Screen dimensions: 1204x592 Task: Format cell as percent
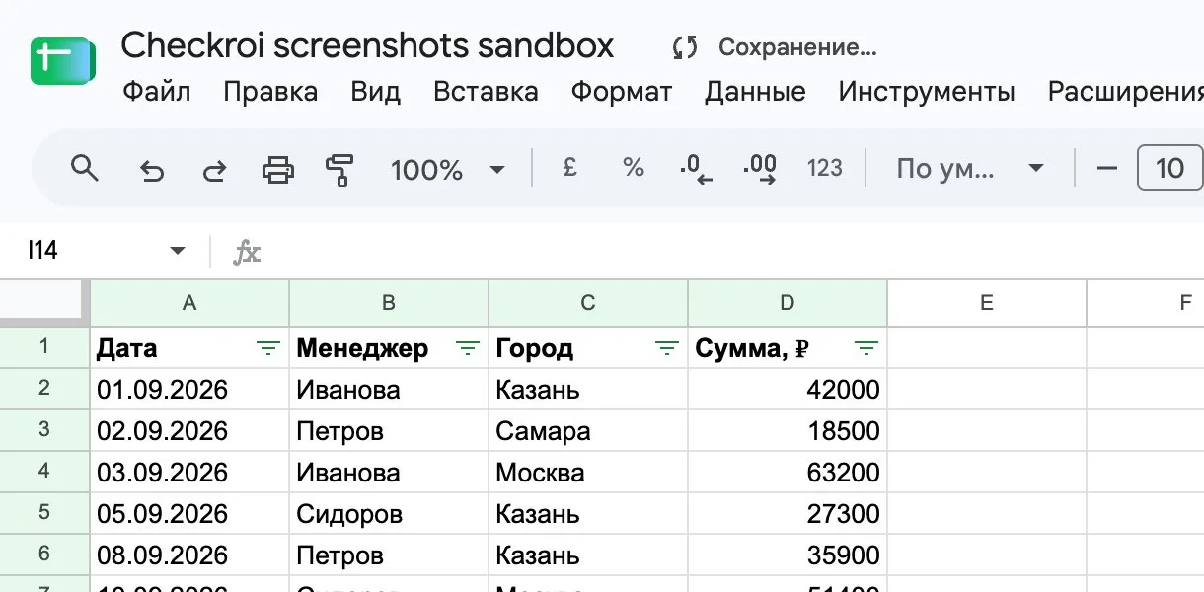point(633,168)
